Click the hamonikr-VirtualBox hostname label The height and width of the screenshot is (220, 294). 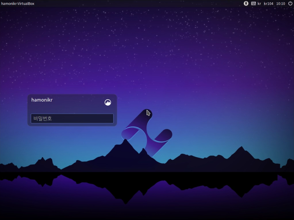click(18, 4)
